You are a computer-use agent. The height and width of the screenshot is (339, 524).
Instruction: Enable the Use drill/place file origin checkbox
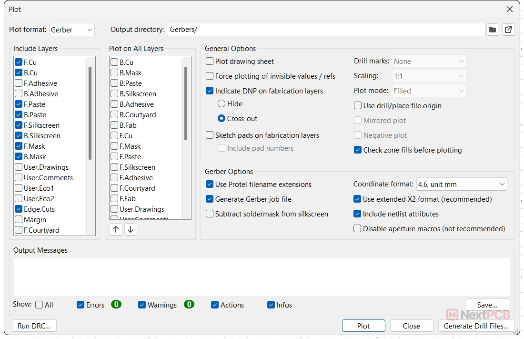click(x=358, y=106)
